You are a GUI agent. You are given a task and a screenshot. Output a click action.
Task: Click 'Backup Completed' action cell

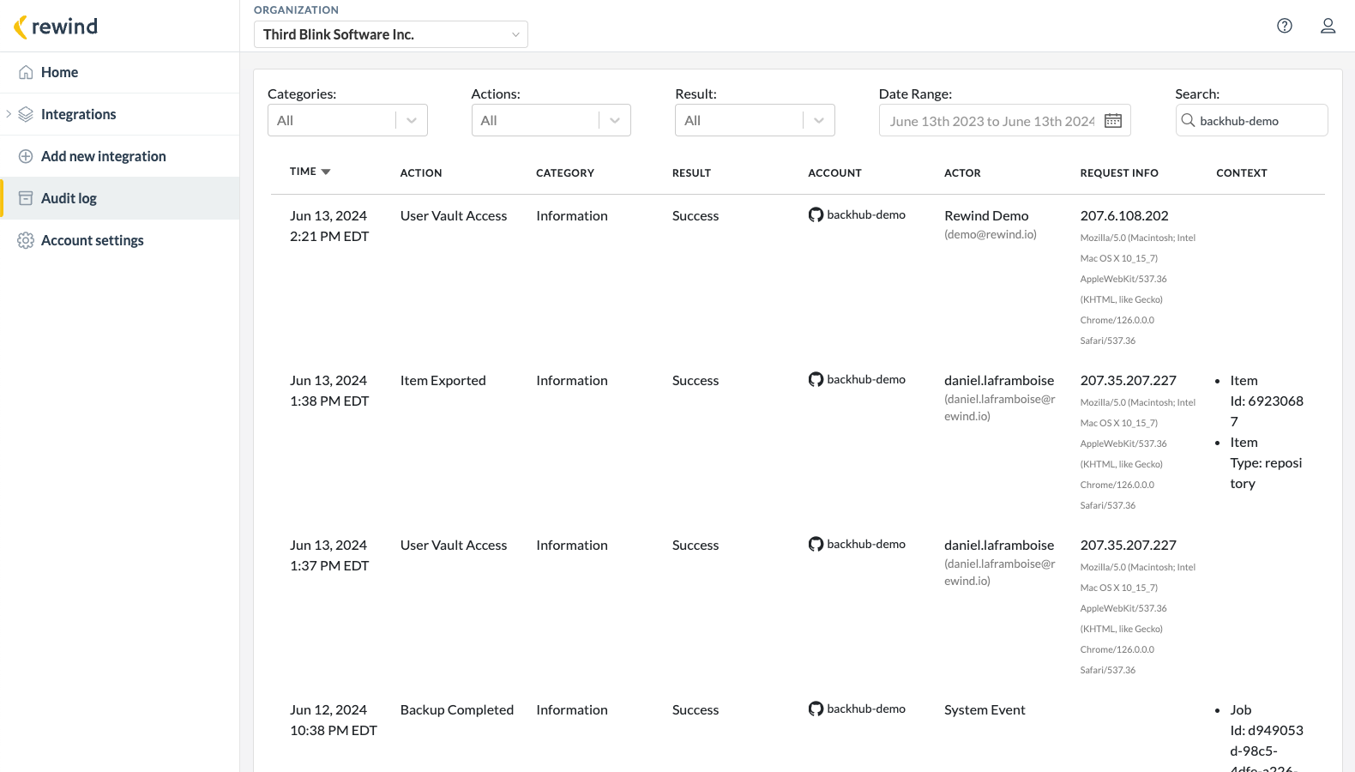[x=457, y=709]
